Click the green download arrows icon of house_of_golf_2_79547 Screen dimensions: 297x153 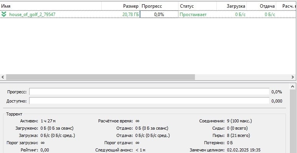click(4, 14)
